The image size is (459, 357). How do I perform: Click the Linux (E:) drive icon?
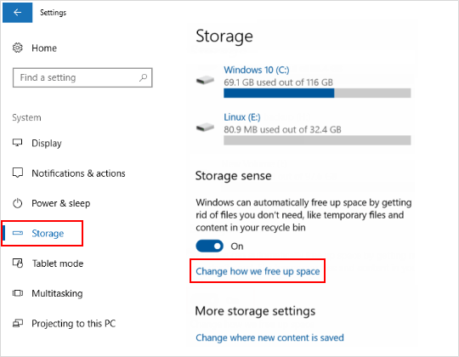point(205,127)
